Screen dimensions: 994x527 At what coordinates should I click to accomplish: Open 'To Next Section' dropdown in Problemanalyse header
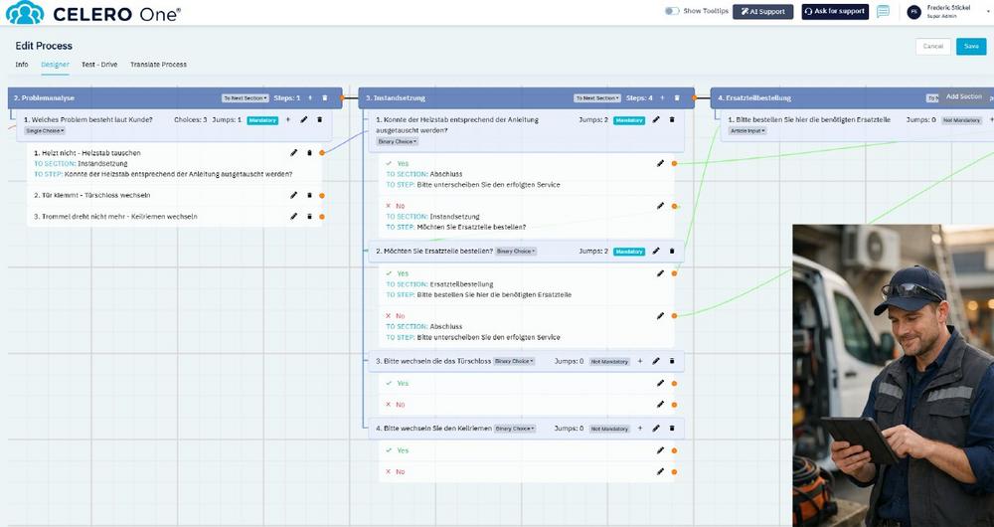(245, 98)
